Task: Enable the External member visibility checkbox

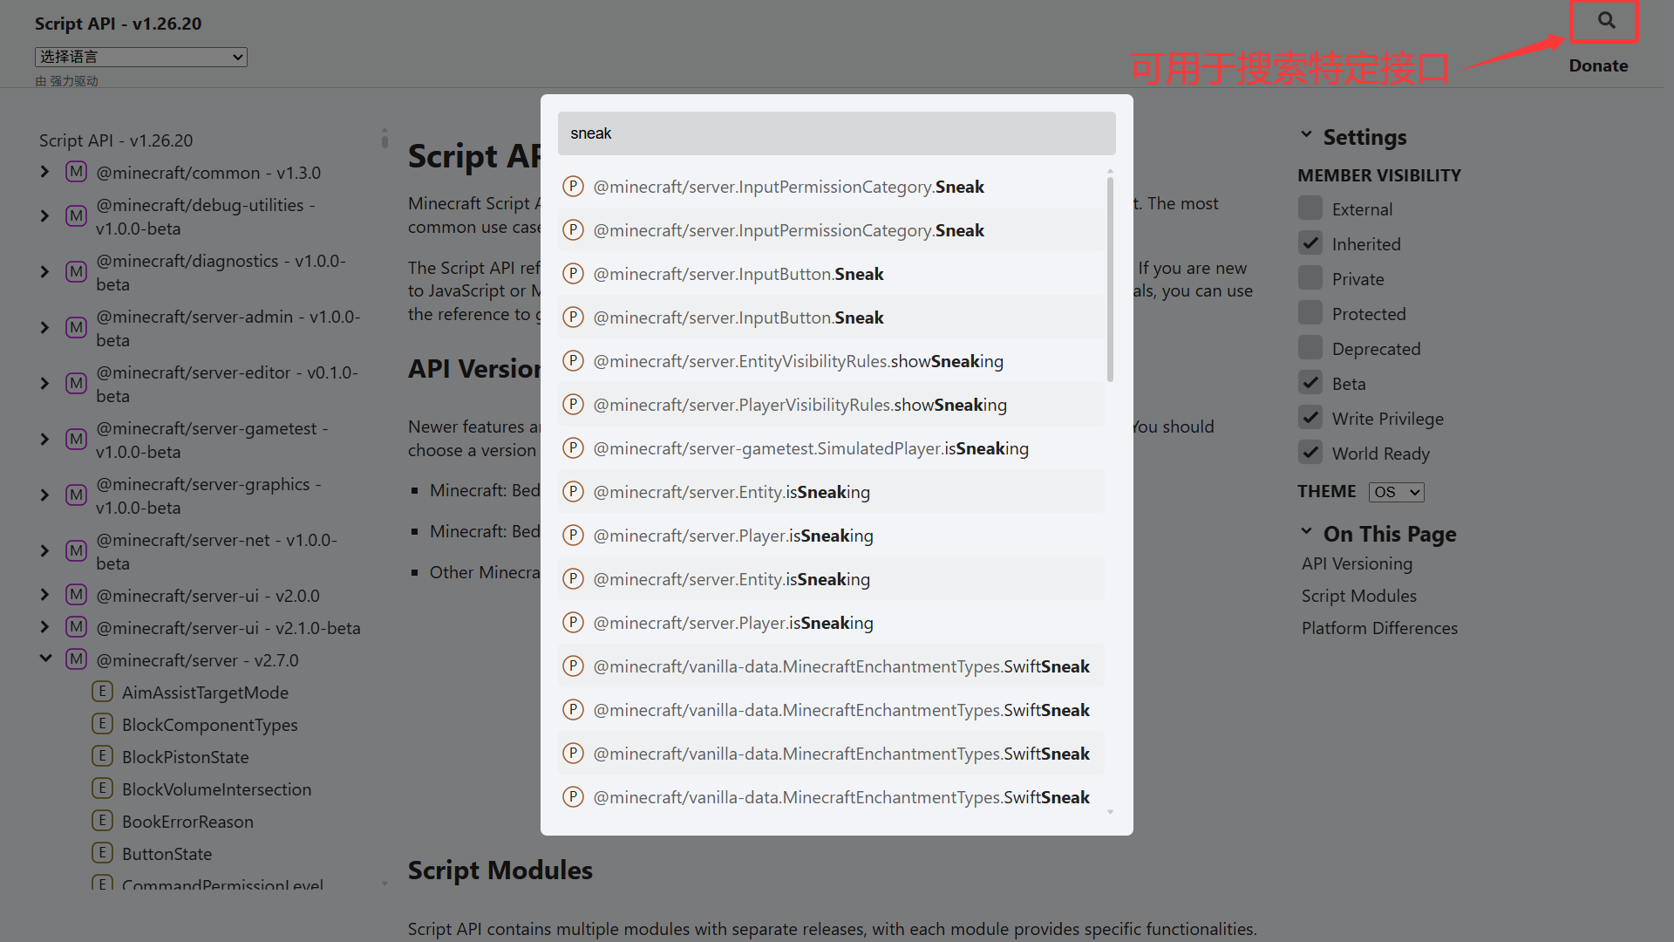Action: pyautogui.click(x=1310, y=208)
